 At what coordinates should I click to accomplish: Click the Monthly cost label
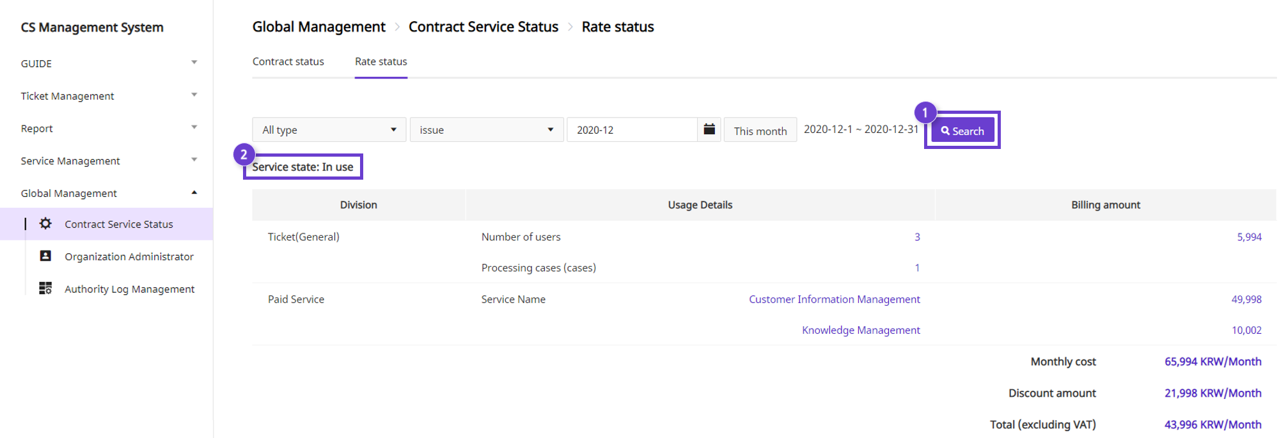point(1063,361)
